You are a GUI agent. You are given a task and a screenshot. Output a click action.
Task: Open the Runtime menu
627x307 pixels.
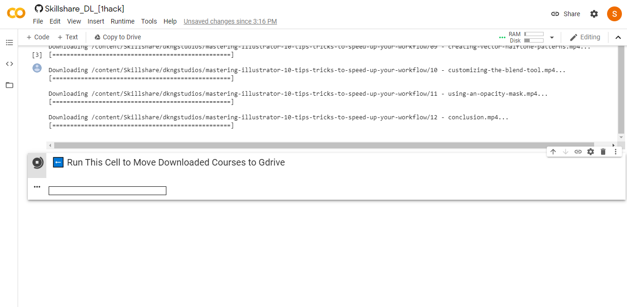click(x=122, y=21)
